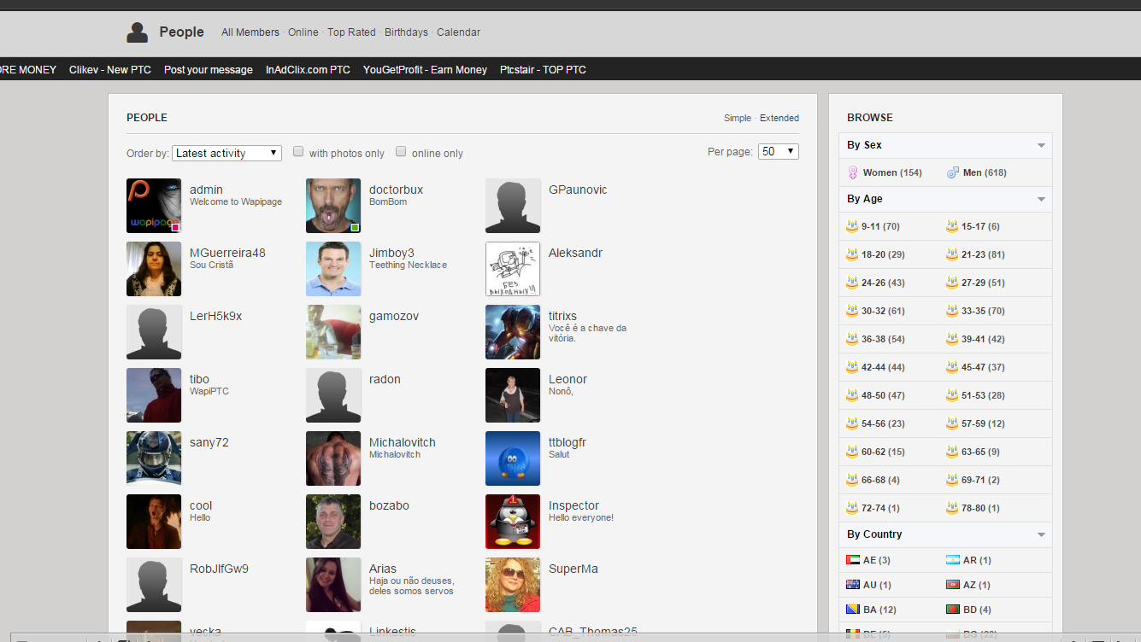This screenshot has height=642, width=1141.
Task: Open the doctorbux profile link
Action: (x=396, y=190)
